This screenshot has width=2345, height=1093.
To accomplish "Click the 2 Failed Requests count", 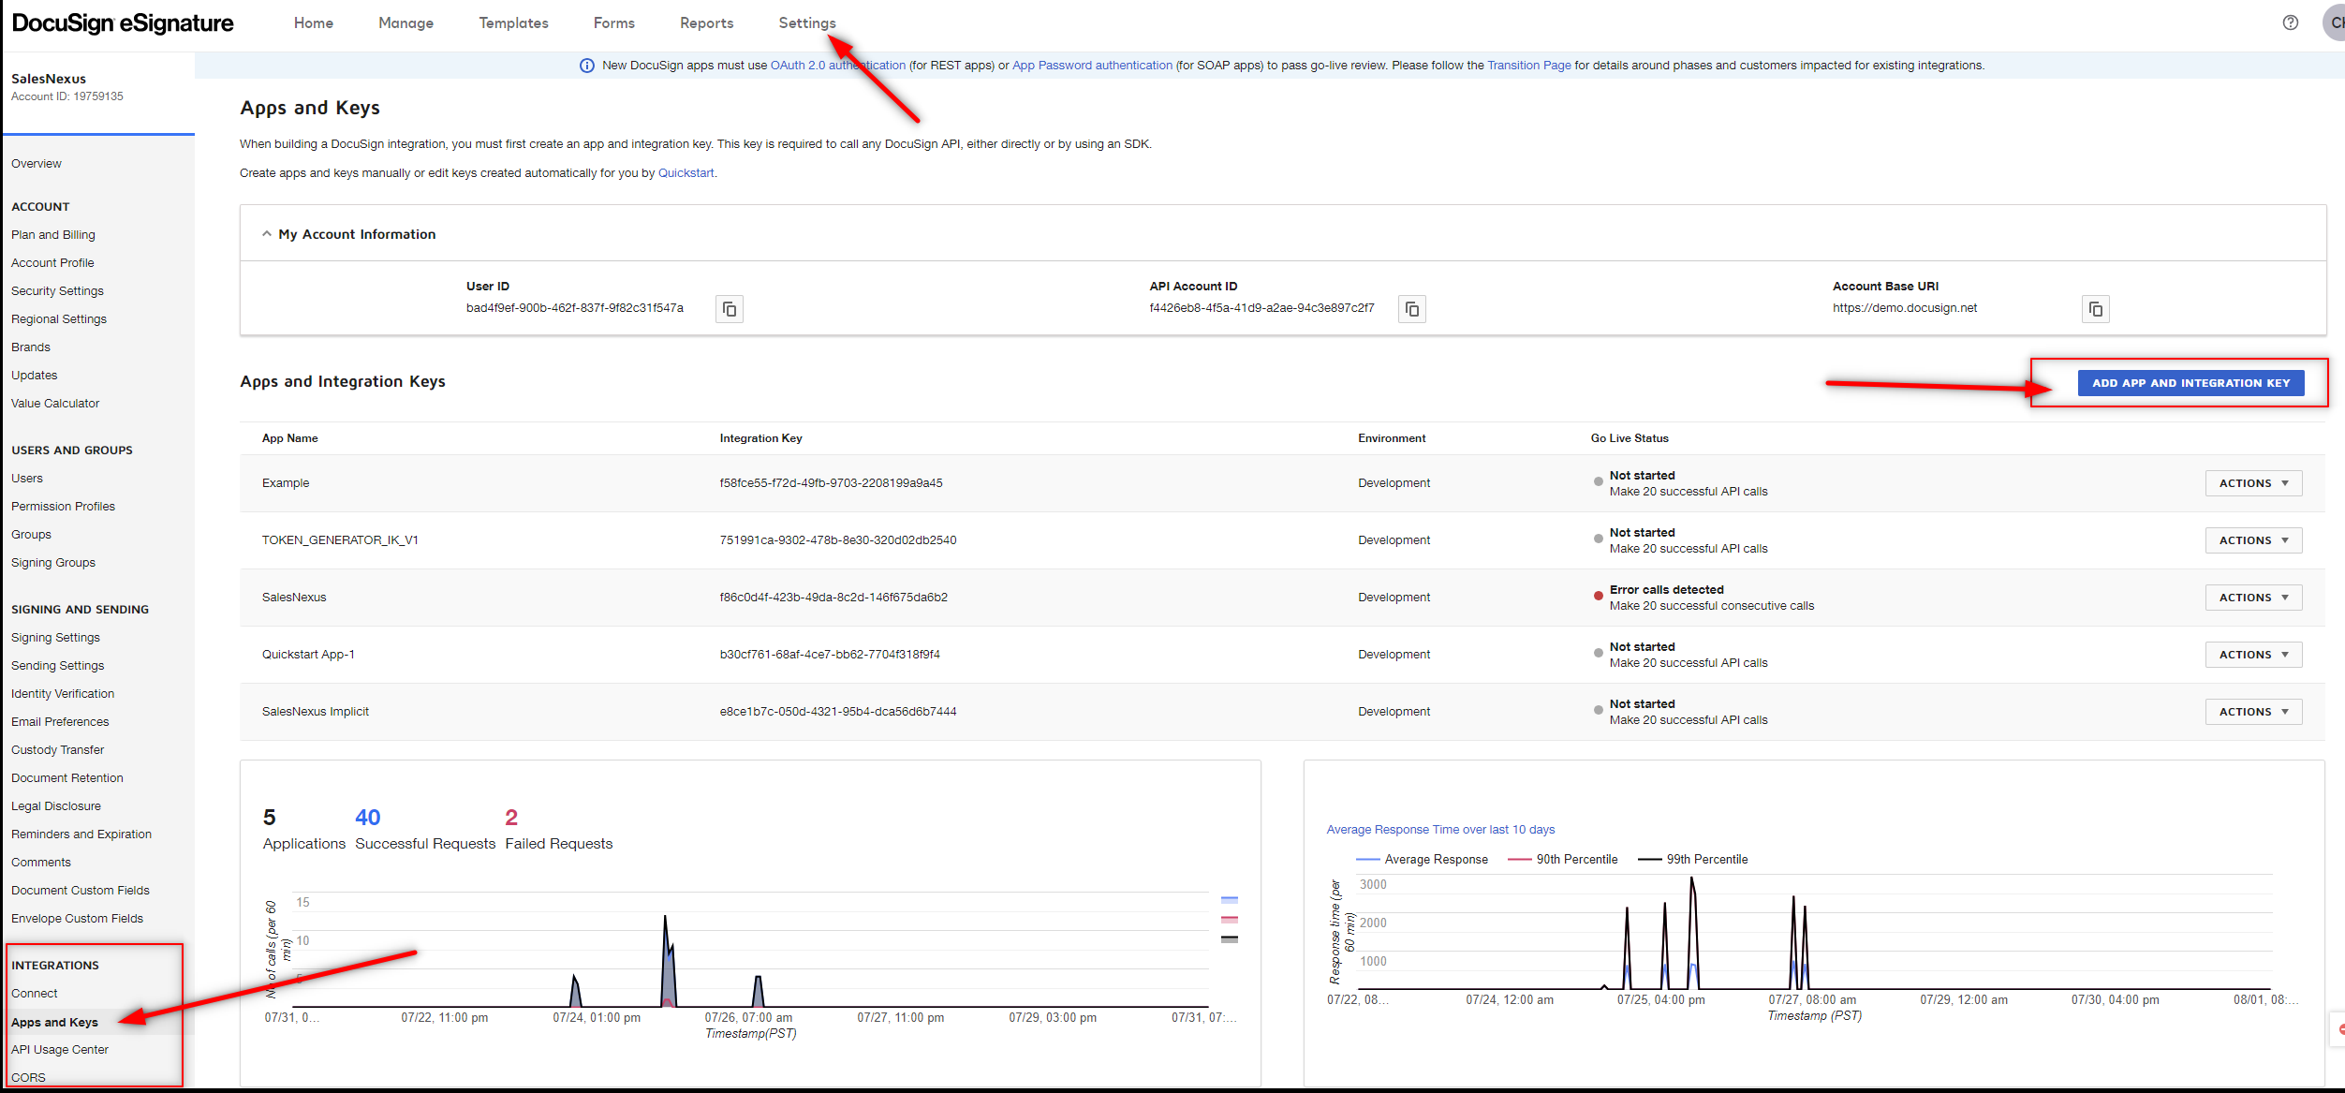I will (x=511, y=818).
